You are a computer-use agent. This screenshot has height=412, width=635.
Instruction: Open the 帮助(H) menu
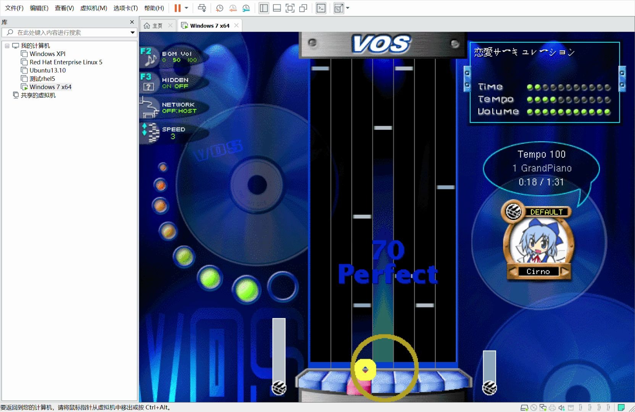(x=154, y=8)
